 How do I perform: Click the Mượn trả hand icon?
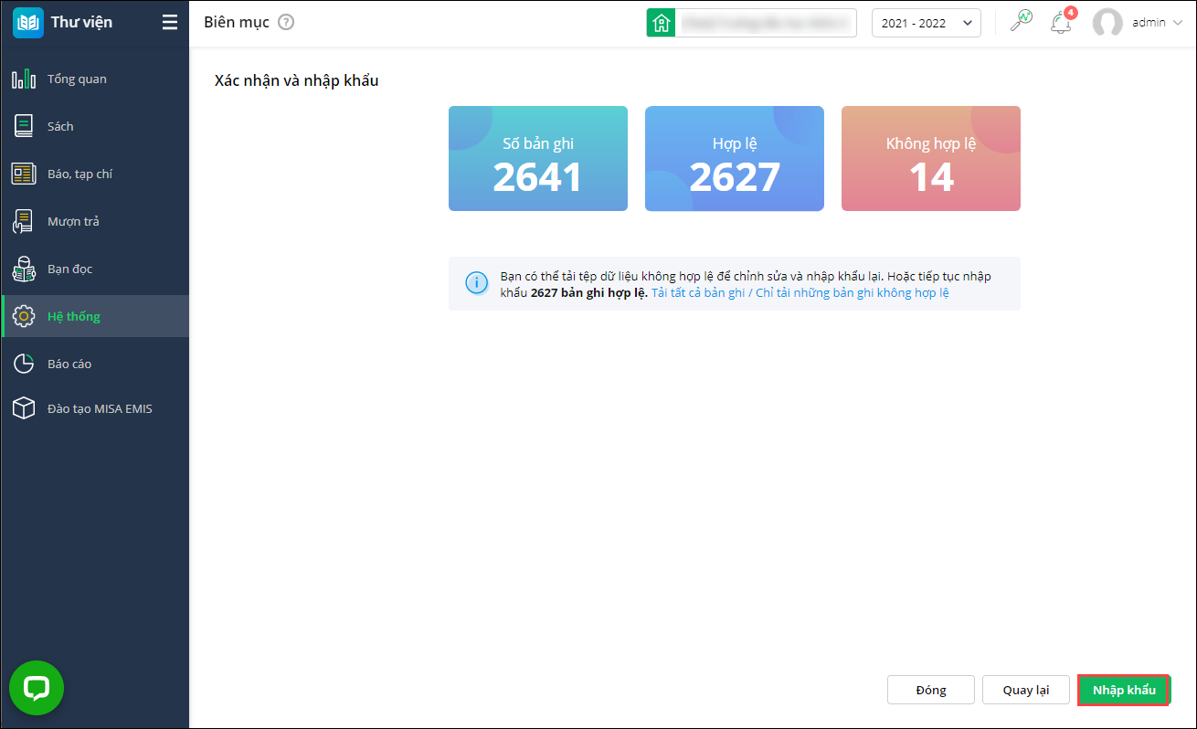[x=24, y=222]
